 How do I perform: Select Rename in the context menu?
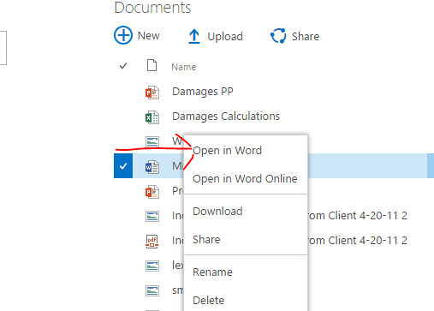click(x=212, y=272)
